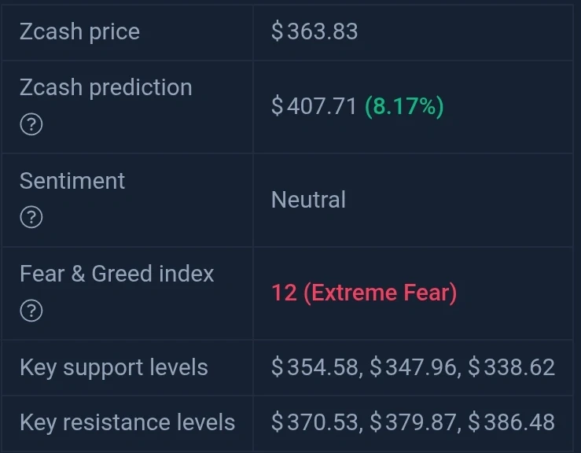The height and width of the screenshot is (453, 581).
Task: Select the Key support levels label
Action: click(114, 368)
